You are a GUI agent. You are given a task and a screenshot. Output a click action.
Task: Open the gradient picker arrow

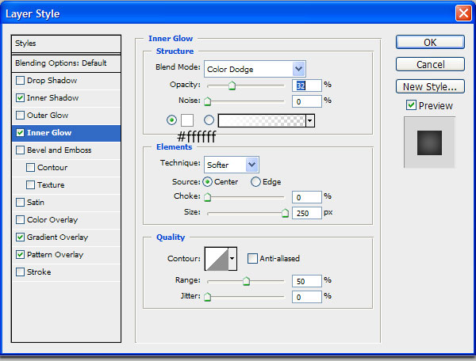pos(310,120)
